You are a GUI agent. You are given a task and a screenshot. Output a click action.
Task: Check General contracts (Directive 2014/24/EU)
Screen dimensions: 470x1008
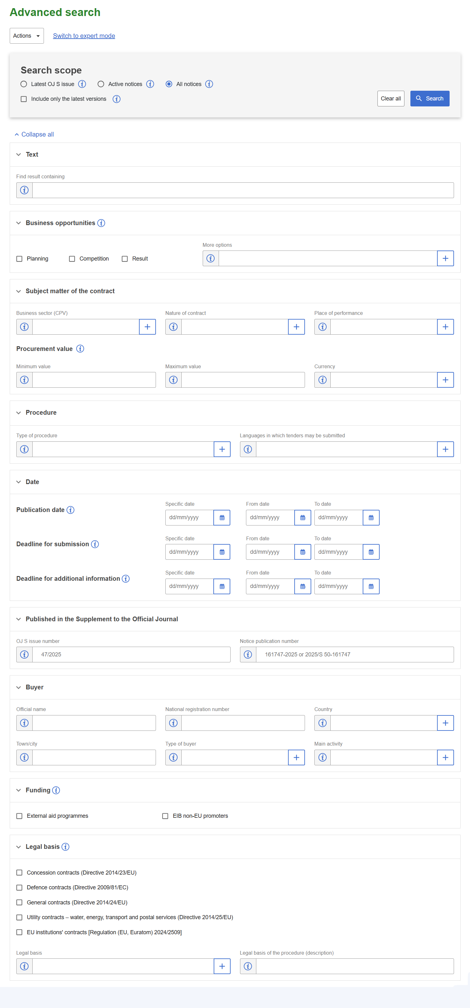(19, 903)
